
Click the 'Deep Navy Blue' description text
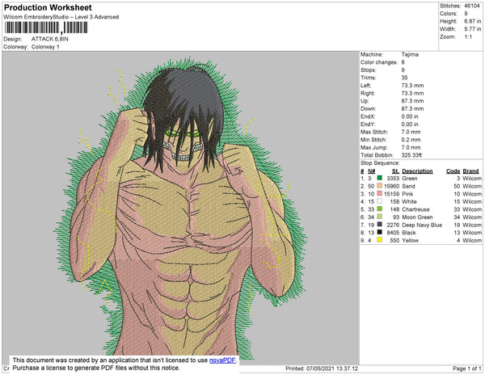422,225
